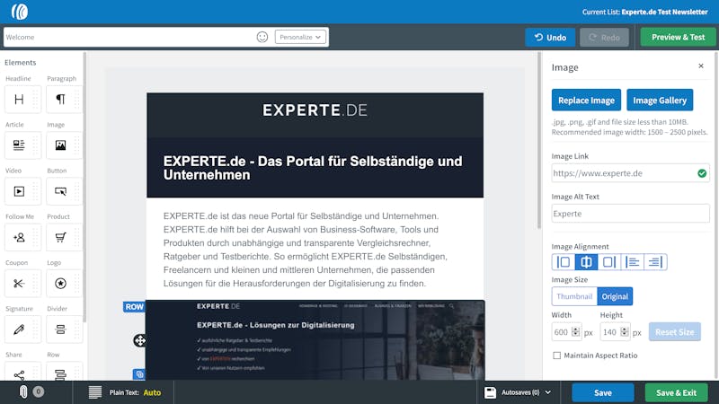719x404 pixels.
Task: Click the Signature pen element icon
Action: [19, 329]
